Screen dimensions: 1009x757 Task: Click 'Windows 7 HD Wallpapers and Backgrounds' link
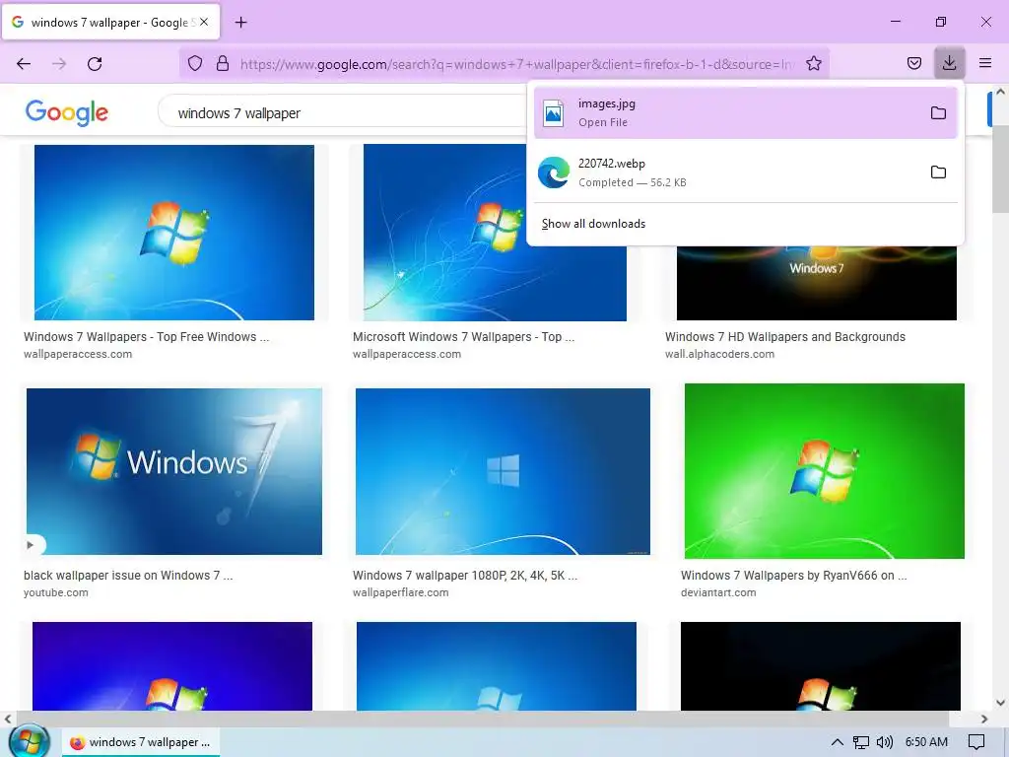point(785,337)
